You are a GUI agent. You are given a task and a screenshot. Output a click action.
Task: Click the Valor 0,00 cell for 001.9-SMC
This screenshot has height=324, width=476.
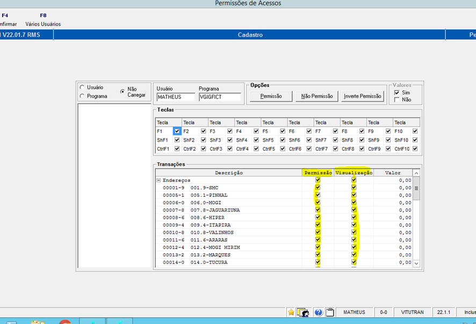coord(393,188)
